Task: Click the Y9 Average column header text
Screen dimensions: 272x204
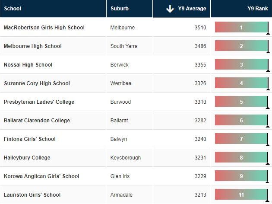Action: pyautogui.click(x=192, y=9)
